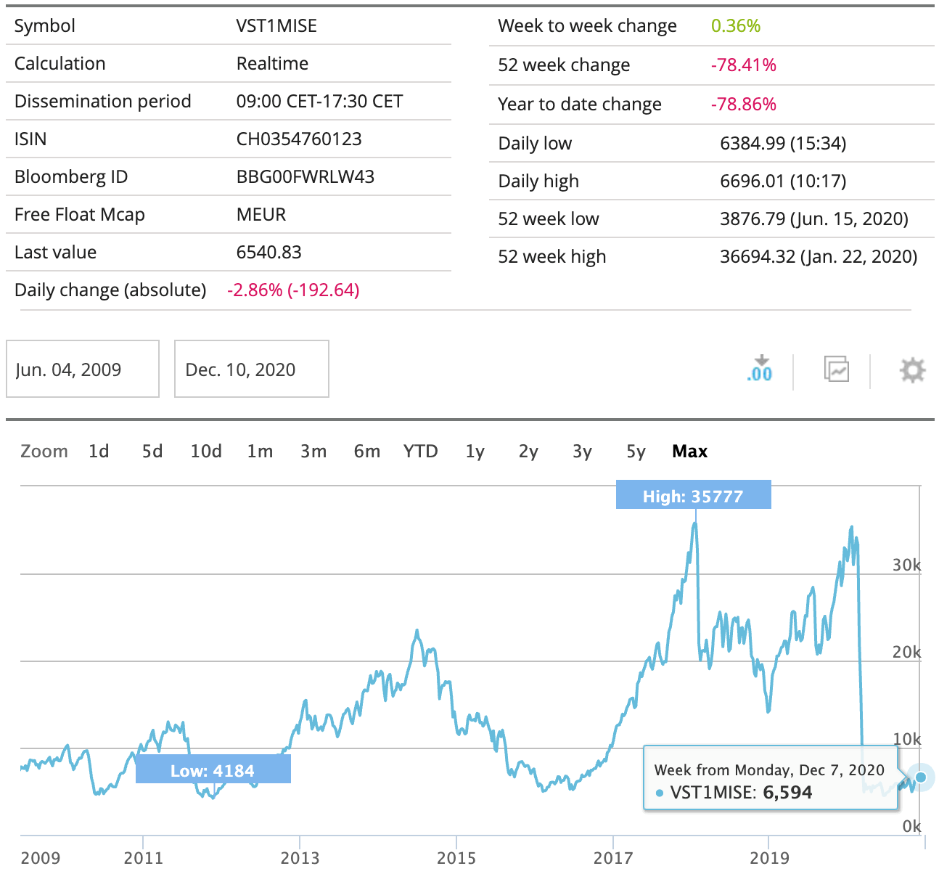Change zoom to 5y
The height and width of the screenshot is (874, 939).
(x=636, y=452)
